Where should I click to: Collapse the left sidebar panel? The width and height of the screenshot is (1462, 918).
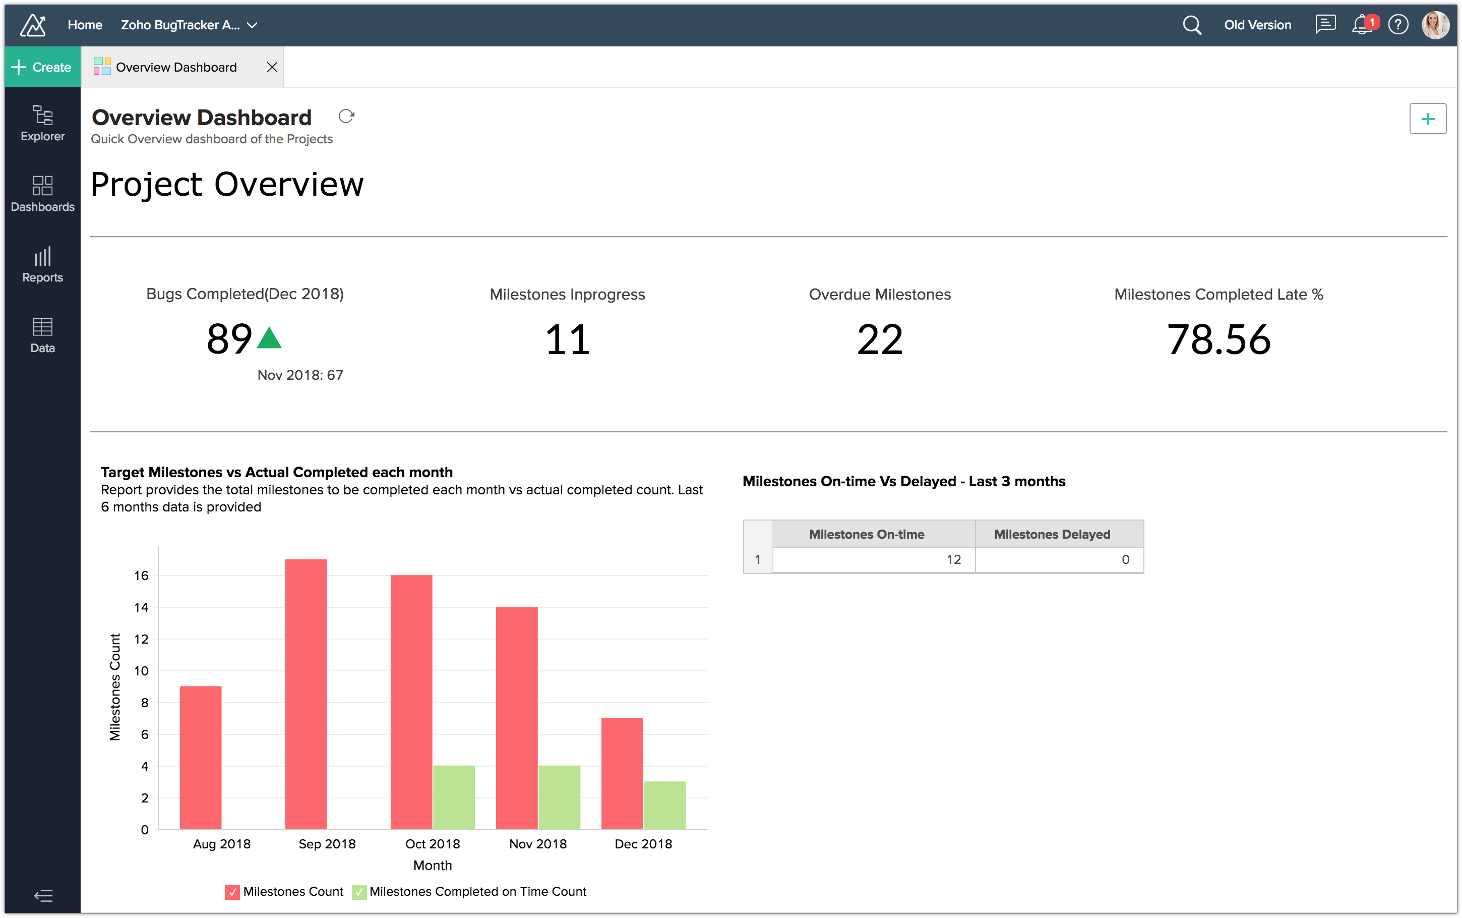point(43,895)
